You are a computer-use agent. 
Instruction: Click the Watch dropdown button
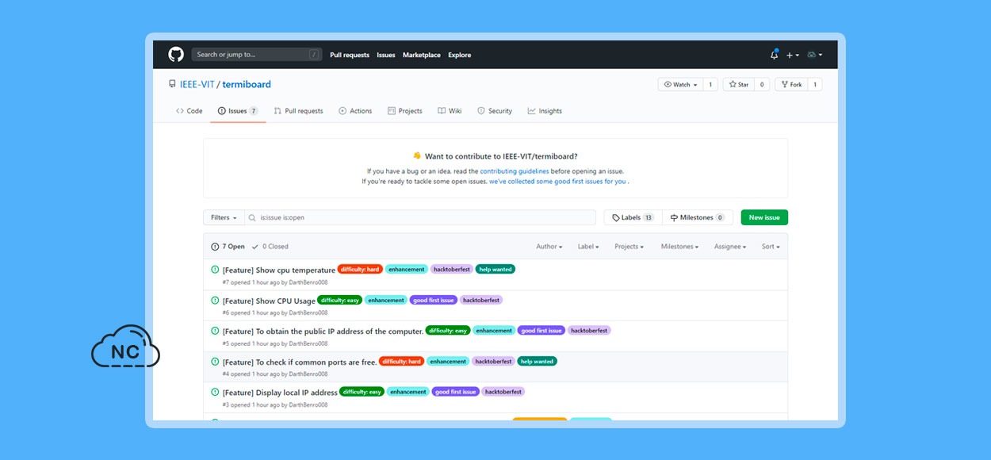tap(680, 84)
